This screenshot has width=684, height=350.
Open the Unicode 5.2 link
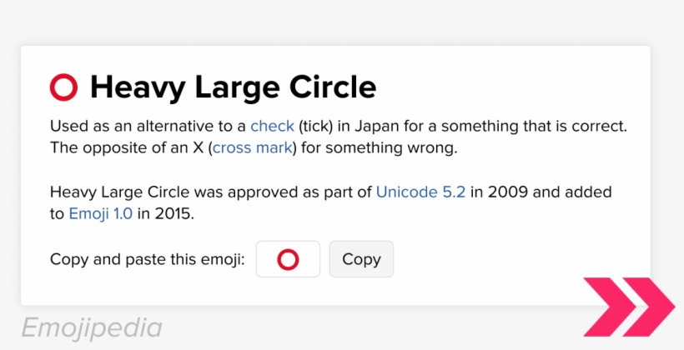tap(420, 192)
